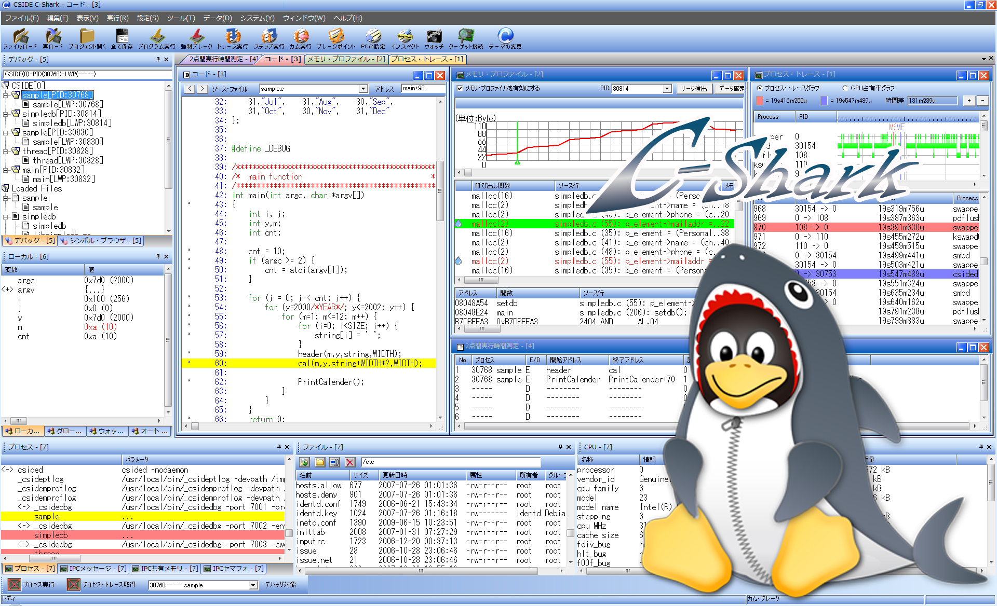The width and height of the screenshot is (997, 606).
Task: Collapse the main[PID:30832] tree node
Action: (x=6, y=170)
